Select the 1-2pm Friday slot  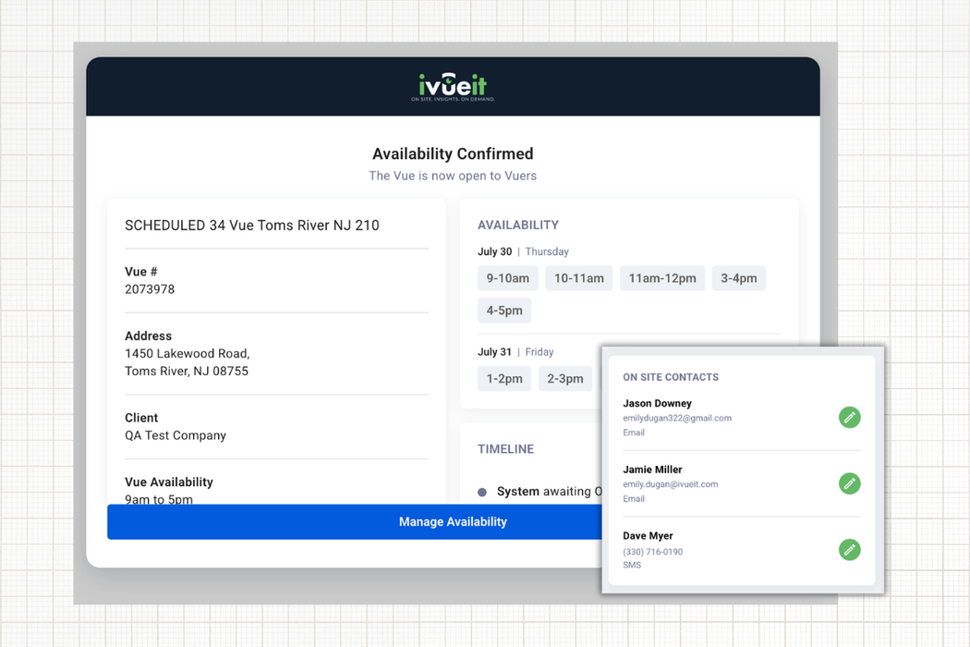coord(504,379)
